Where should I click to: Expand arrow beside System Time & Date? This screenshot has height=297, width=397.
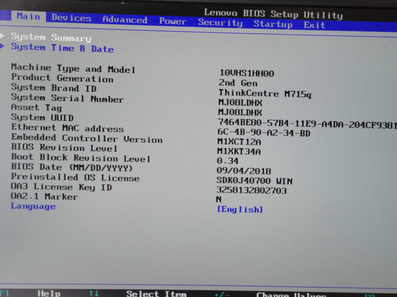pyautogui.click(x=2, y=46)
